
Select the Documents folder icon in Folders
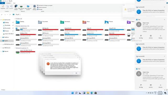pos(40,22)
